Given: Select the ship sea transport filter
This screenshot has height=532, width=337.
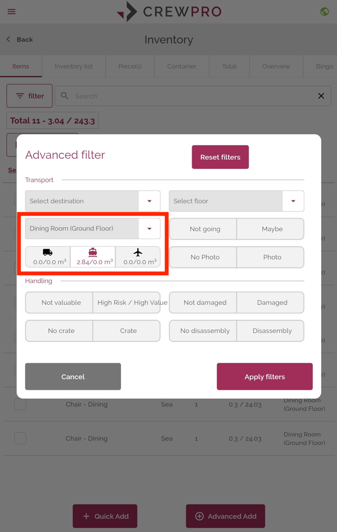Looking at the screenshot, I should click(x=93, y=257).
